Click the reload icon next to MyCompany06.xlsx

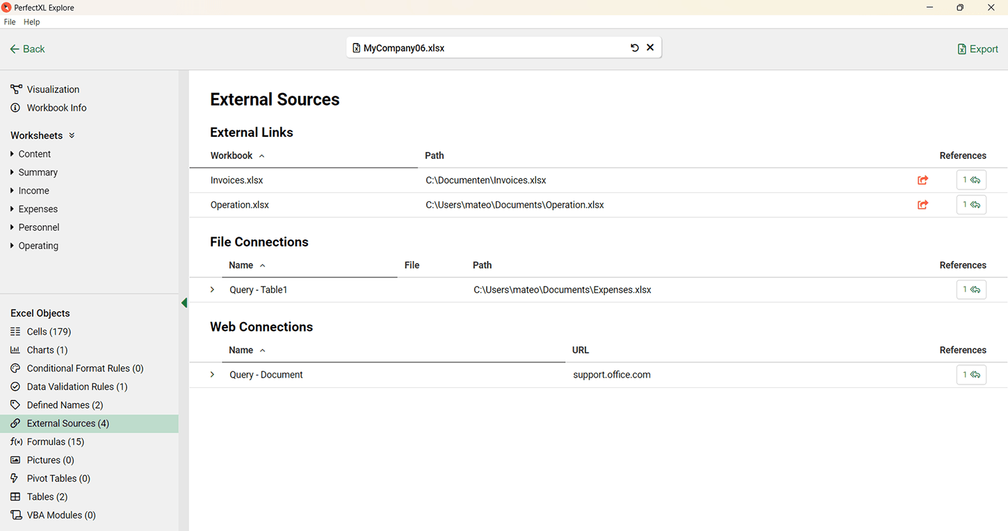coord(634,48)
